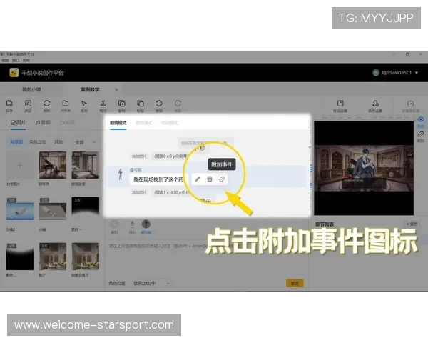Close the 案例教学 tab
Image resolution: width=428 pixels, height=343 pixels.
coord(116,90)
